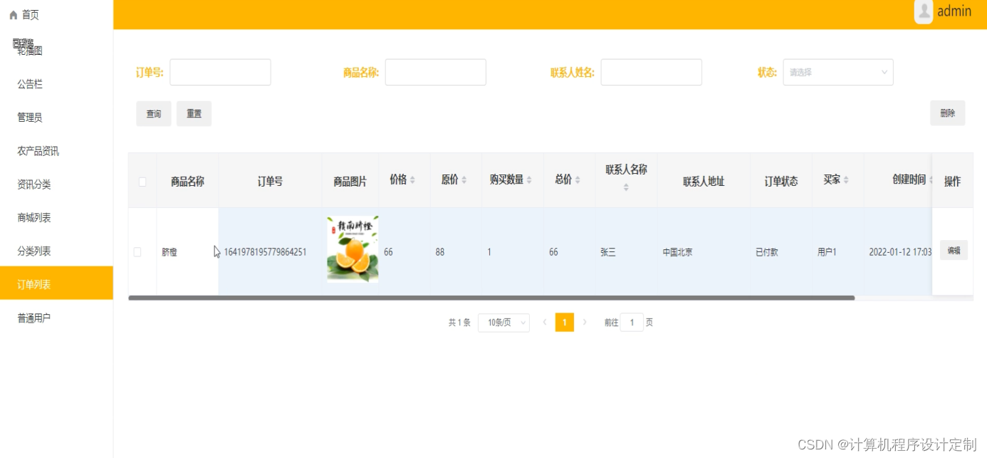The image size is (987, 458).
Task: Click page number 1 in pagination
Action: (565, 323)
